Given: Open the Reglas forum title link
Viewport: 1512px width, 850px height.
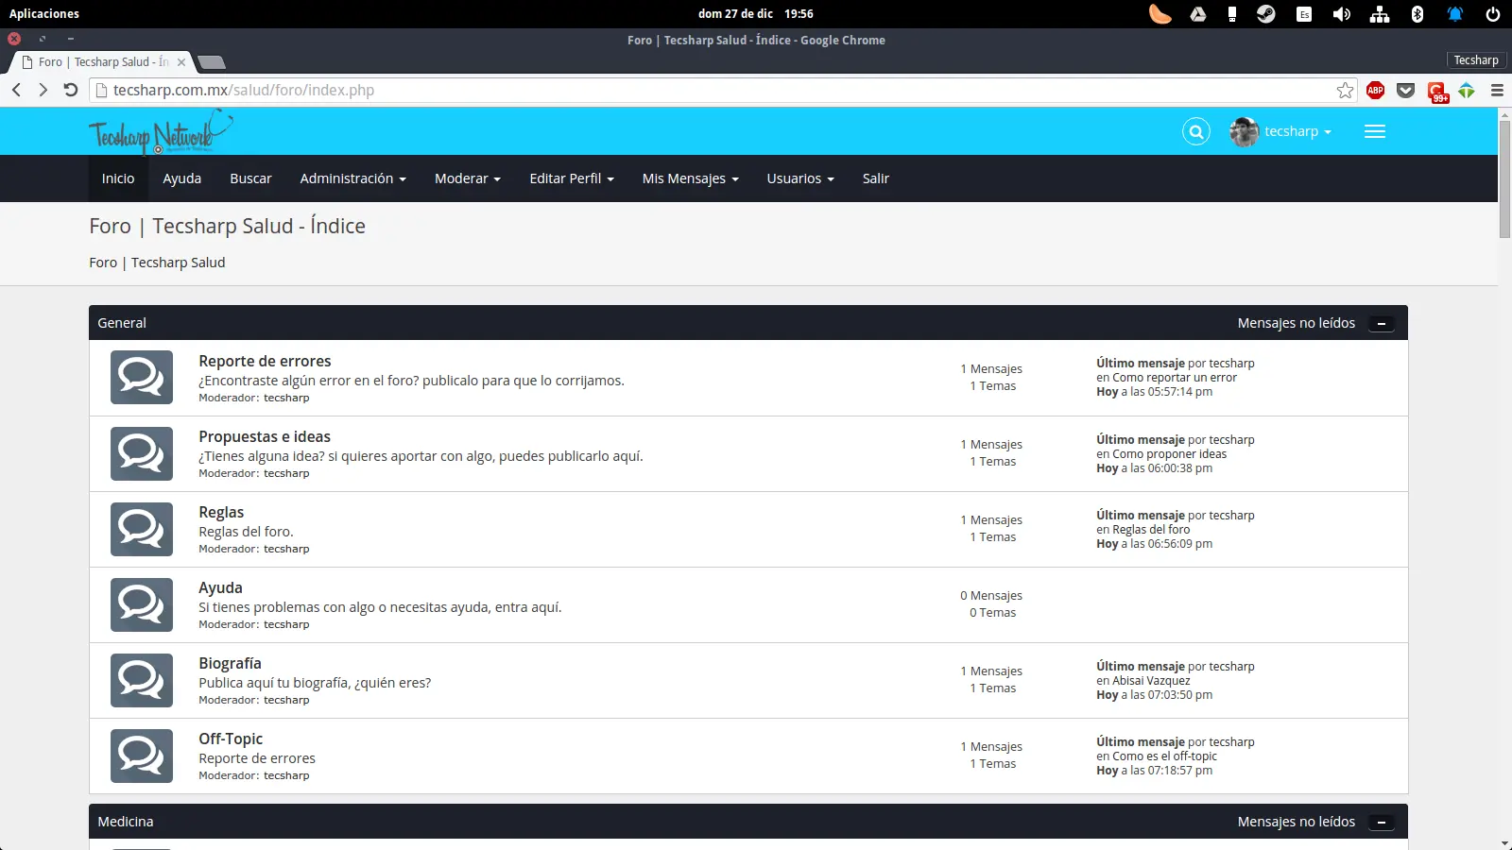Looking at the screenshot, I should pyautogui.click(x=221, y=512).
